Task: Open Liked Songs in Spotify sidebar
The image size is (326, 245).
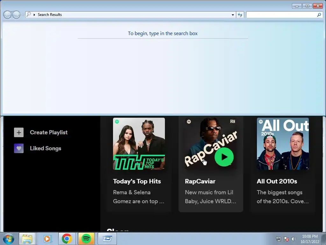Action: click(x=46, y=148)
